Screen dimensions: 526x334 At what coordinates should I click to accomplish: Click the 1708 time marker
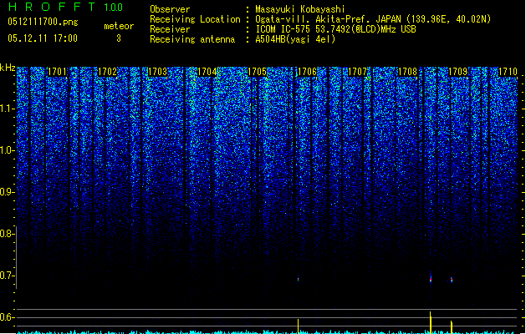click(407, 72)
